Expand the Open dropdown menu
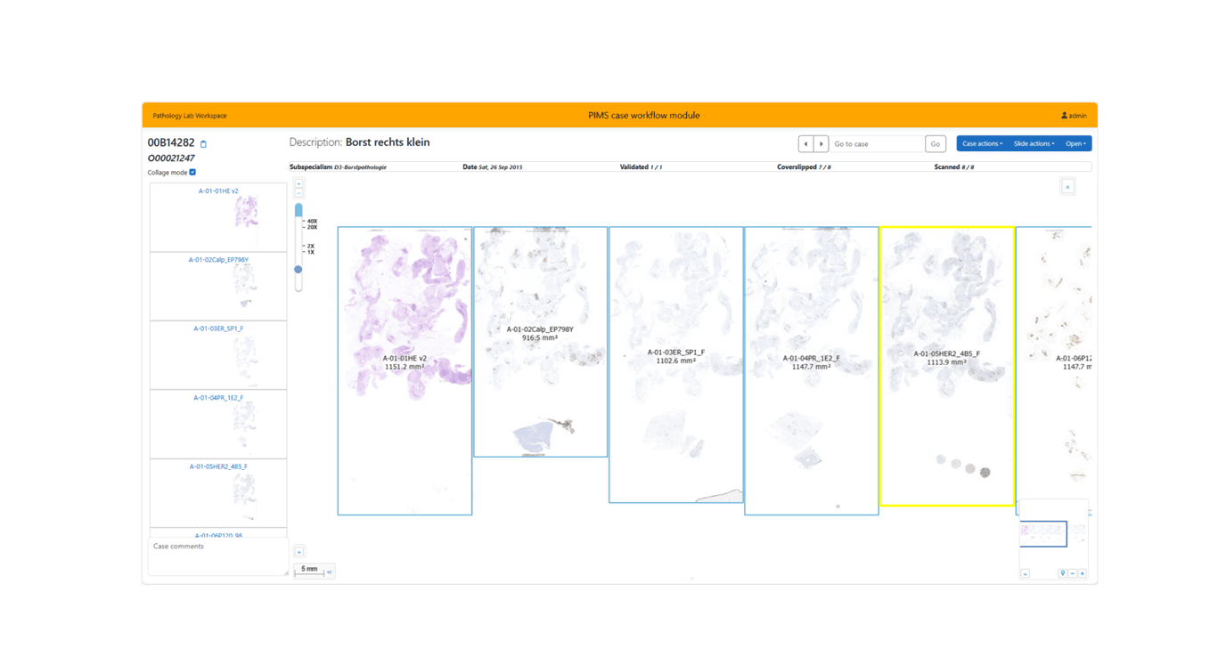The height and width of the screenshot is (657, 1218). point(1075,143)
